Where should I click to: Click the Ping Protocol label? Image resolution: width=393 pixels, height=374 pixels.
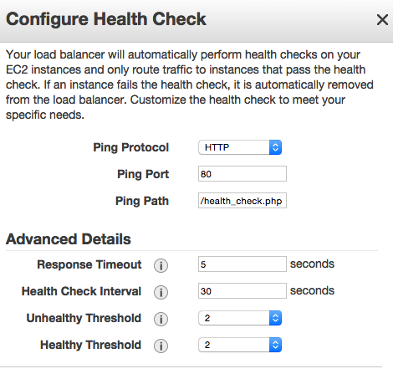[x=131, y=147]
